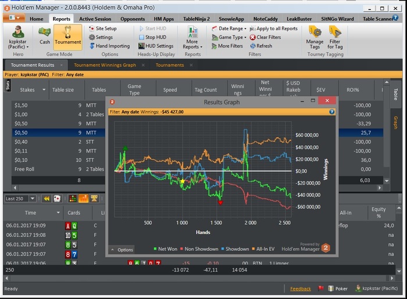Viewport: 407px width, 299px height.
Task: Sort by the ROI% column header
Action: [x=352, y=90]
